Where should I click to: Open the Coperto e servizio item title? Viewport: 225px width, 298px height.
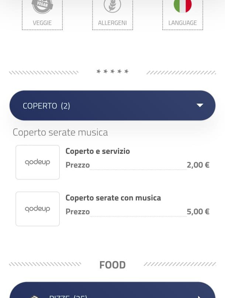(x=98, y=151)
